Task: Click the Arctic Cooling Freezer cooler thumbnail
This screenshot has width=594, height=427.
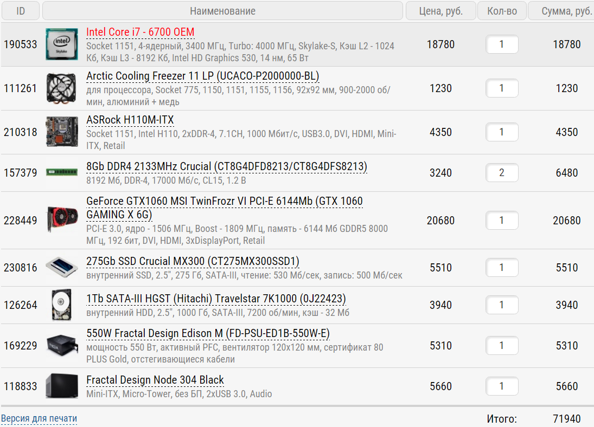Action: pos(62,88)
